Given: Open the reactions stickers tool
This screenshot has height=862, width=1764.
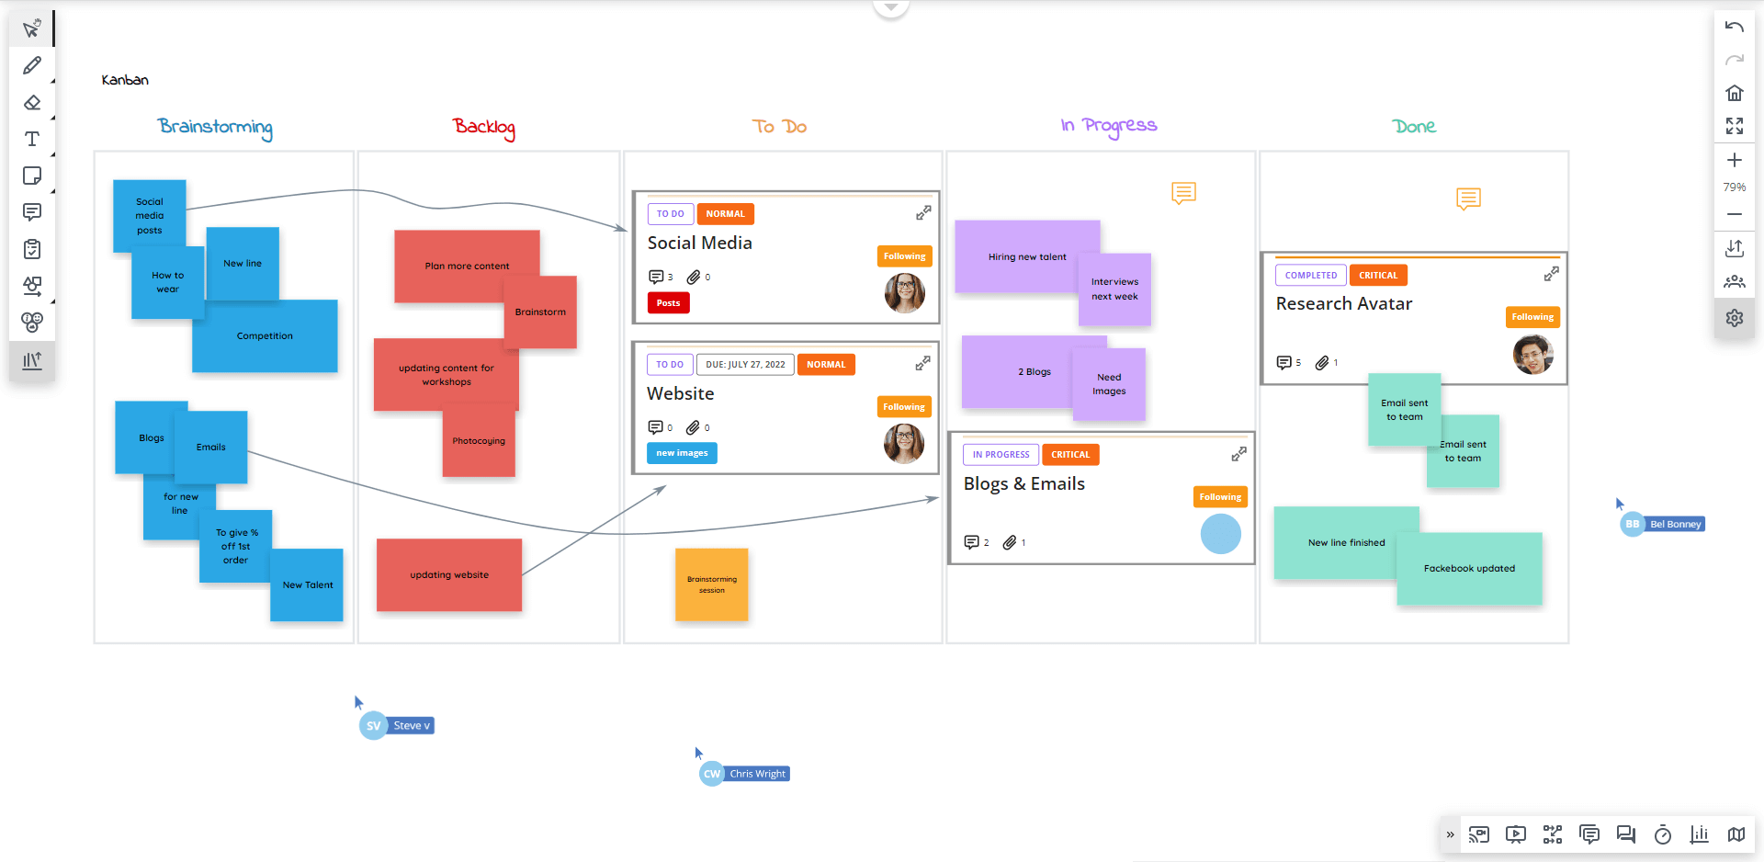Looking at the screenshot, I should pyautogui.click(x=32, y=323).
